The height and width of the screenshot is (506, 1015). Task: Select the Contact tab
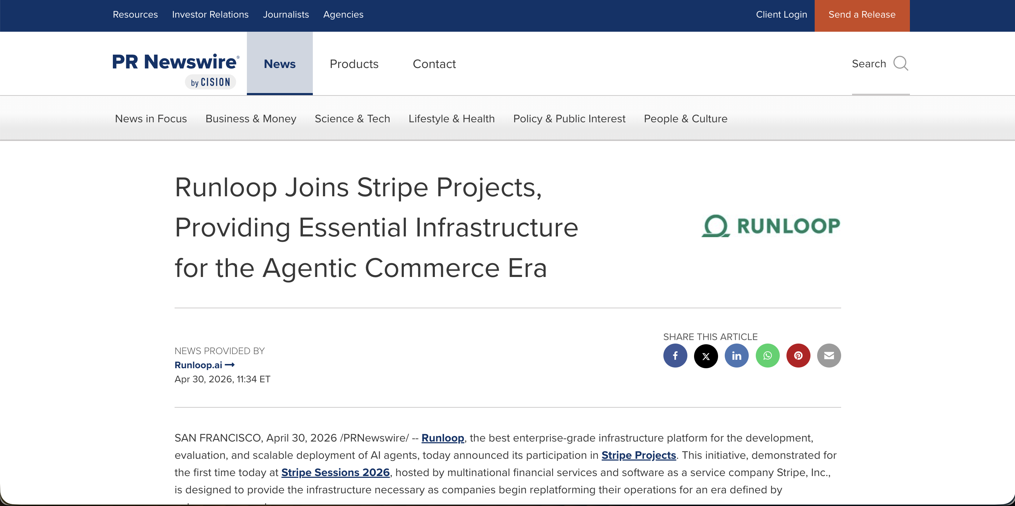coord(434,64)
